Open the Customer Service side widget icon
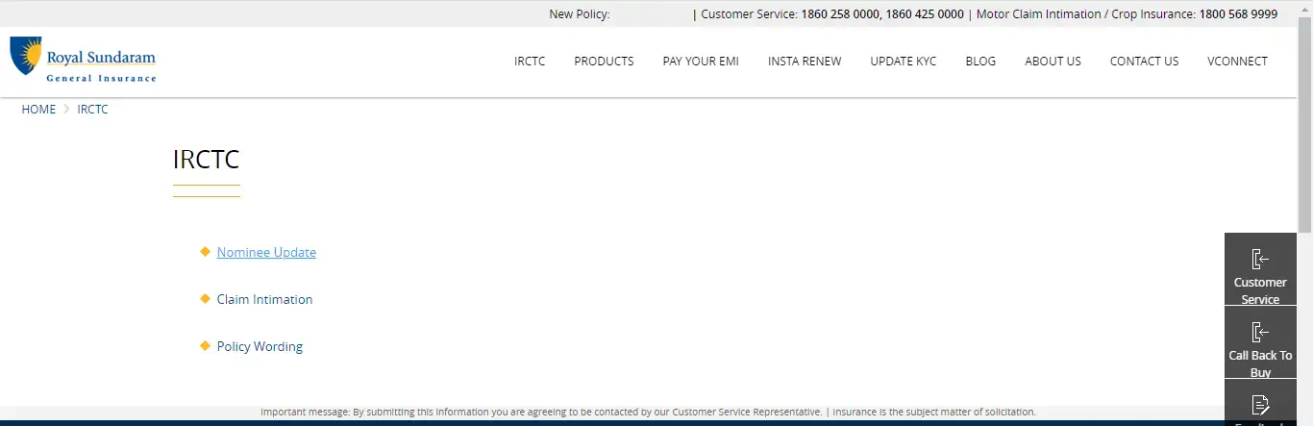The width and height of the screenshot is (1313, 426). [1259, 259]
